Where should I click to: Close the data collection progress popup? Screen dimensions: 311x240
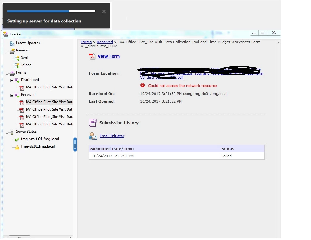pos(104,11)
